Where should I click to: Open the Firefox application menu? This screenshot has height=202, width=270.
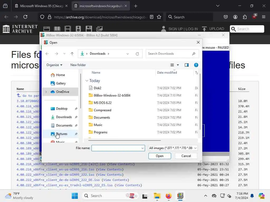[x=264, y=17]
